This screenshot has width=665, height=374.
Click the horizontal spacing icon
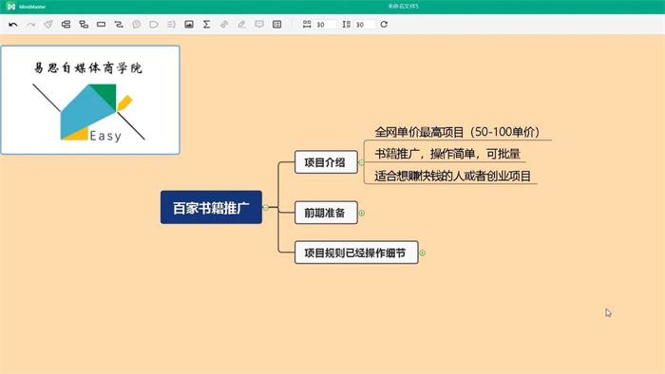click(x=307, y=25)
